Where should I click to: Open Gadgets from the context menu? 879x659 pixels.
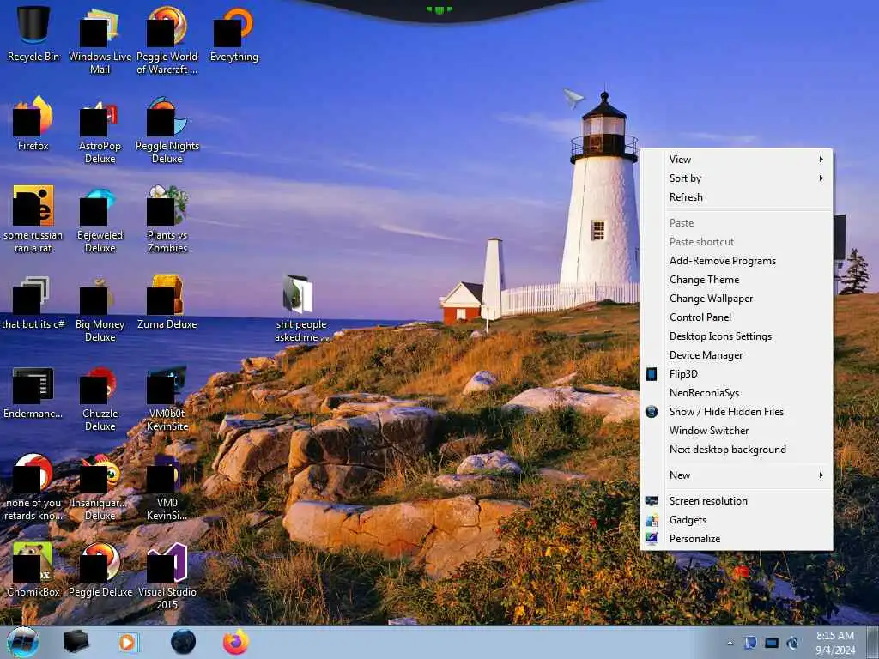(x=737, y=520)
